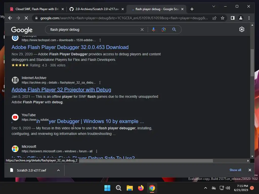The height and width of the screenshot is (194, 259).
Task: Expand options for Scratch 2.0 v217.swf download
Action: (58, 170)
